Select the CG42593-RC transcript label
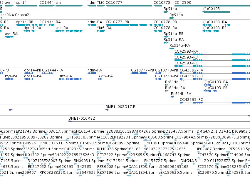The height and width of the screenshot is (177, 250). (x=186, y=63)
